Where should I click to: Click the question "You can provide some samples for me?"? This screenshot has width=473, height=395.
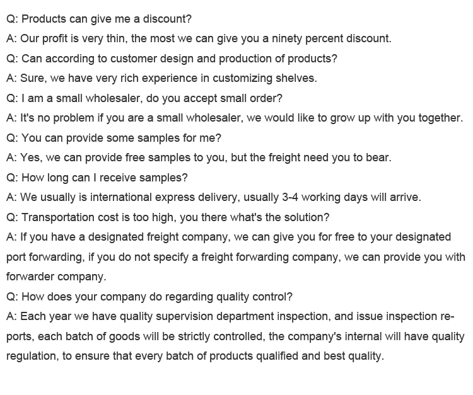click(x=114, y=138)
